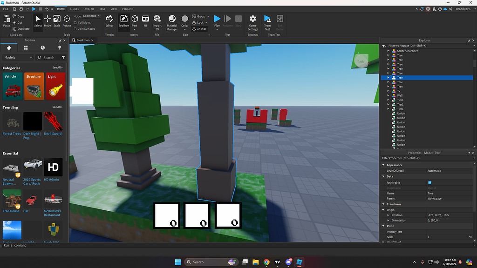Toggle the Anchor tool

[x=200, y=28]
